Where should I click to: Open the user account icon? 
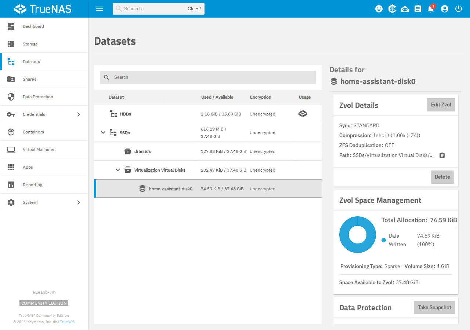coord(445,9)
